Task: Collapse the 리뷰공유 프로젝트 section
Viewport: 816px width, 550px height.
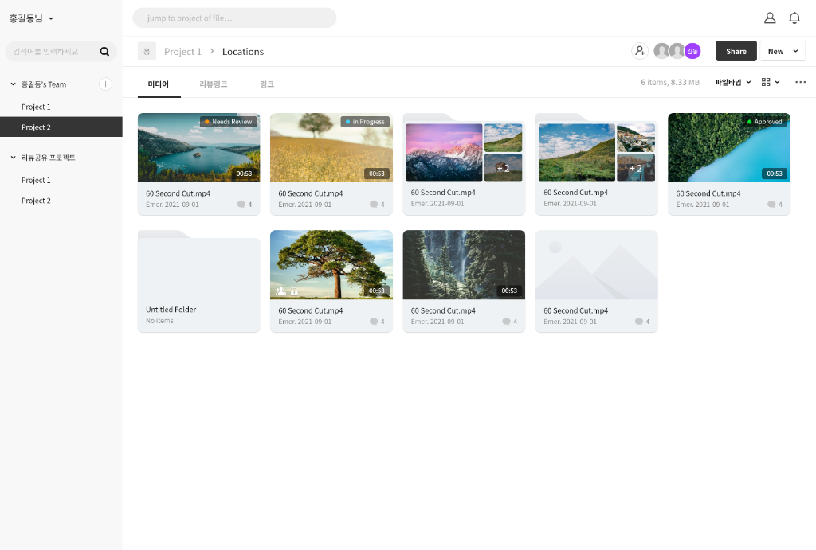Action: coord(14,158)
